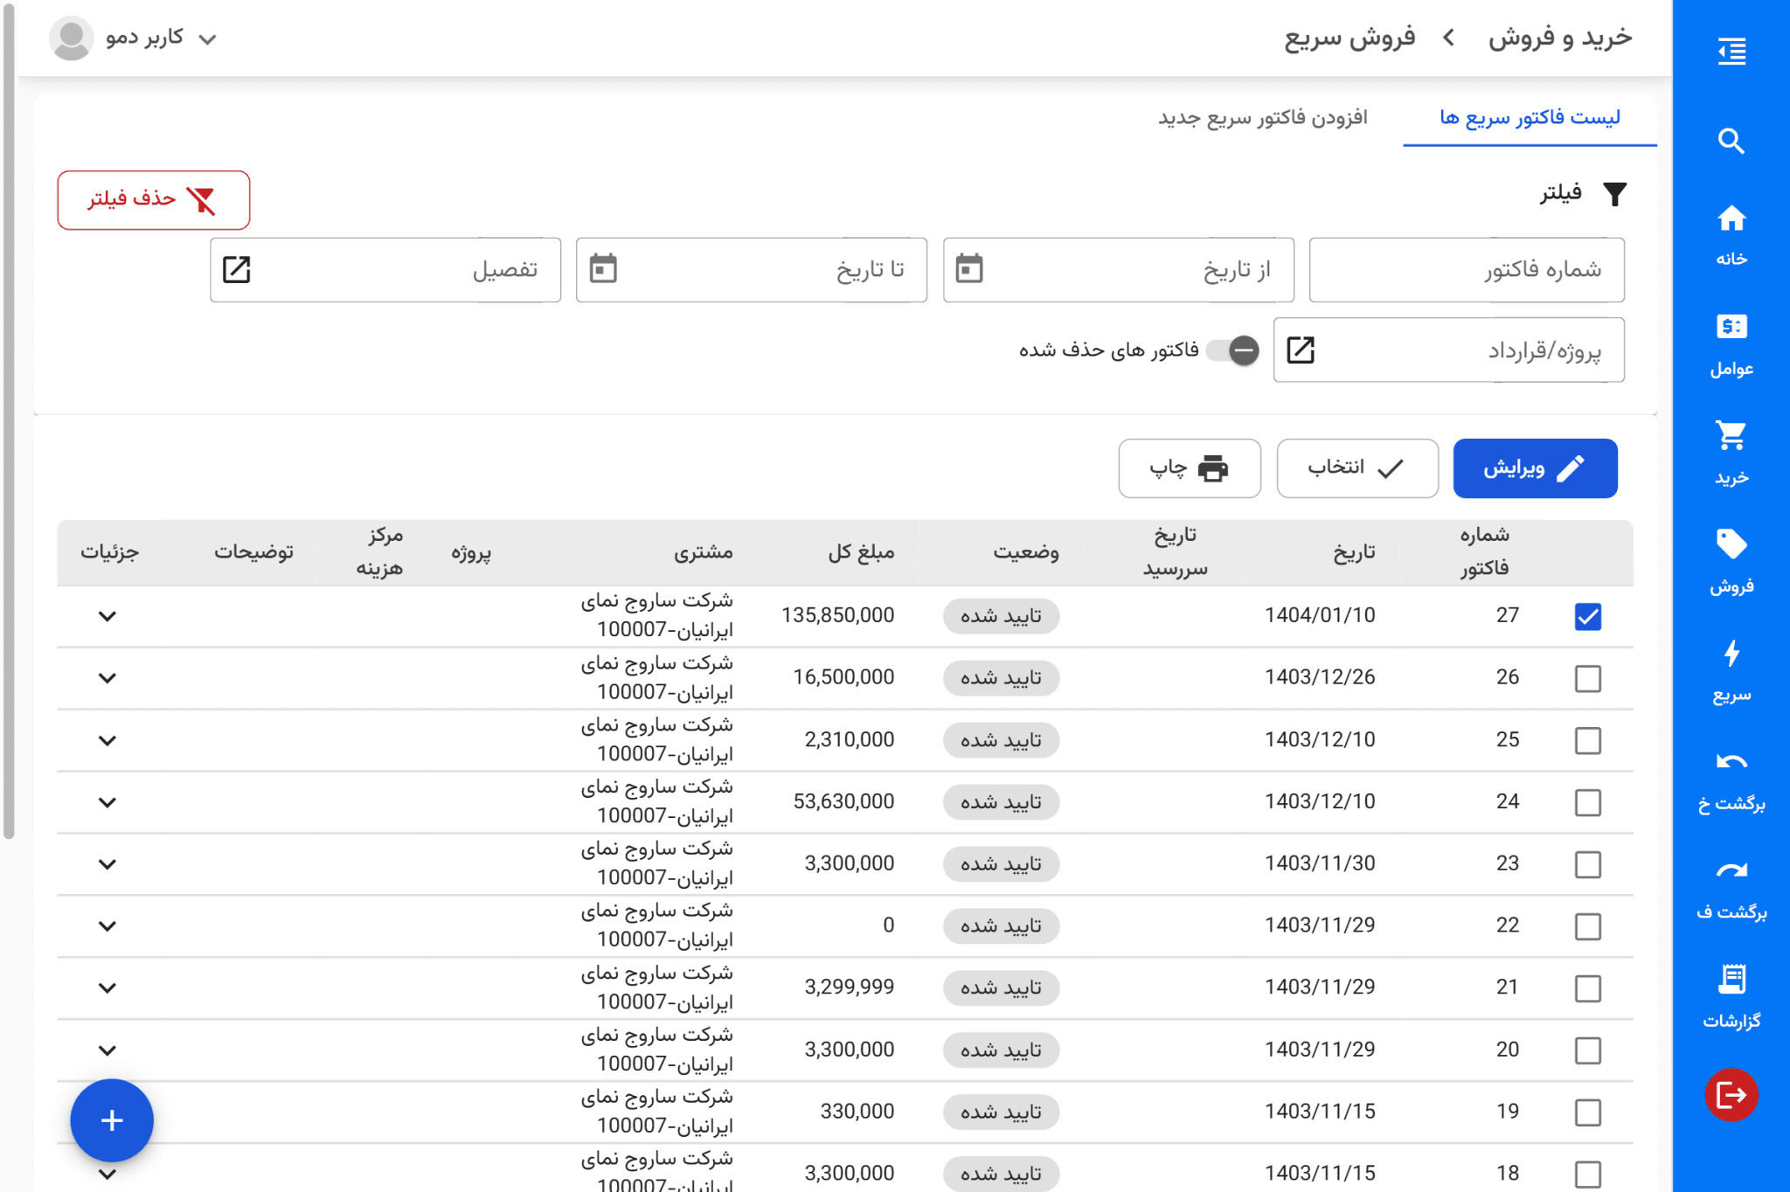Click the انتخاب select button
This screenshot has width=1790, height=1192.
pos(1356,468)
